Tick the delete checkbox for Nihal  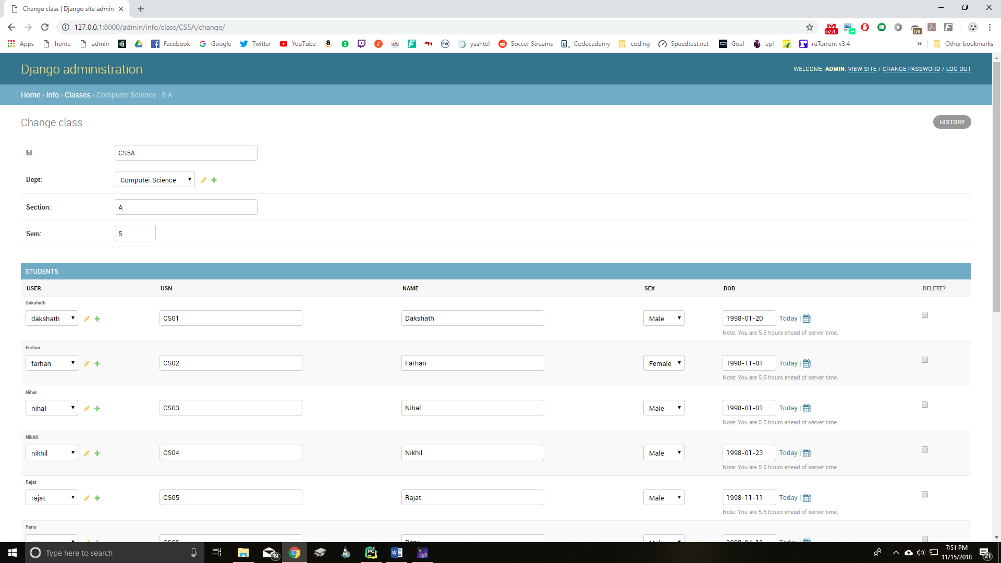pyautogui.click(x=924, y=405)
